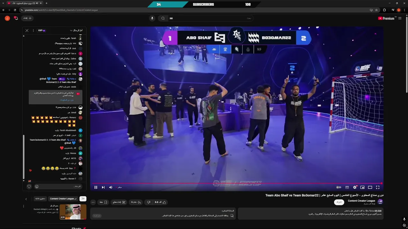Open Chrome three-dot menu
Screen dimensions: 408x229
[x=405, y=10]
